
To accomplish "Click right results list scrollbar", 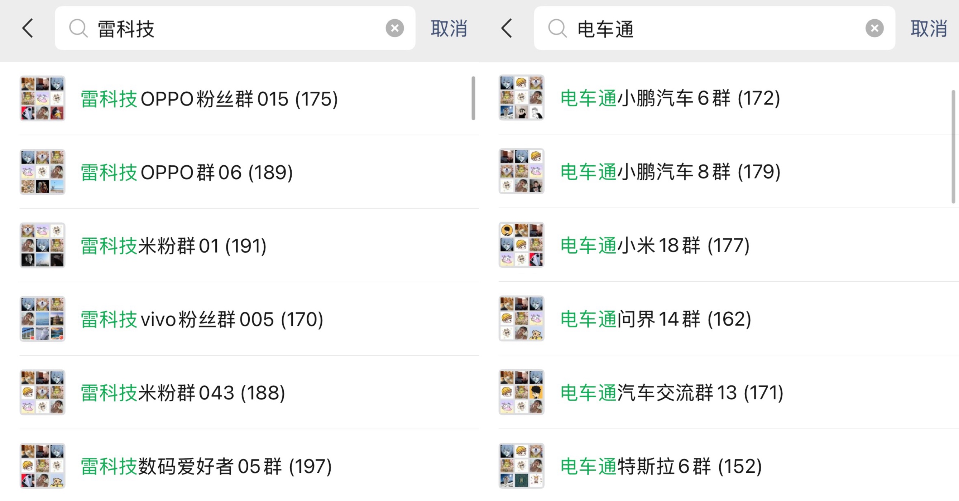I will tap(953, 147).
